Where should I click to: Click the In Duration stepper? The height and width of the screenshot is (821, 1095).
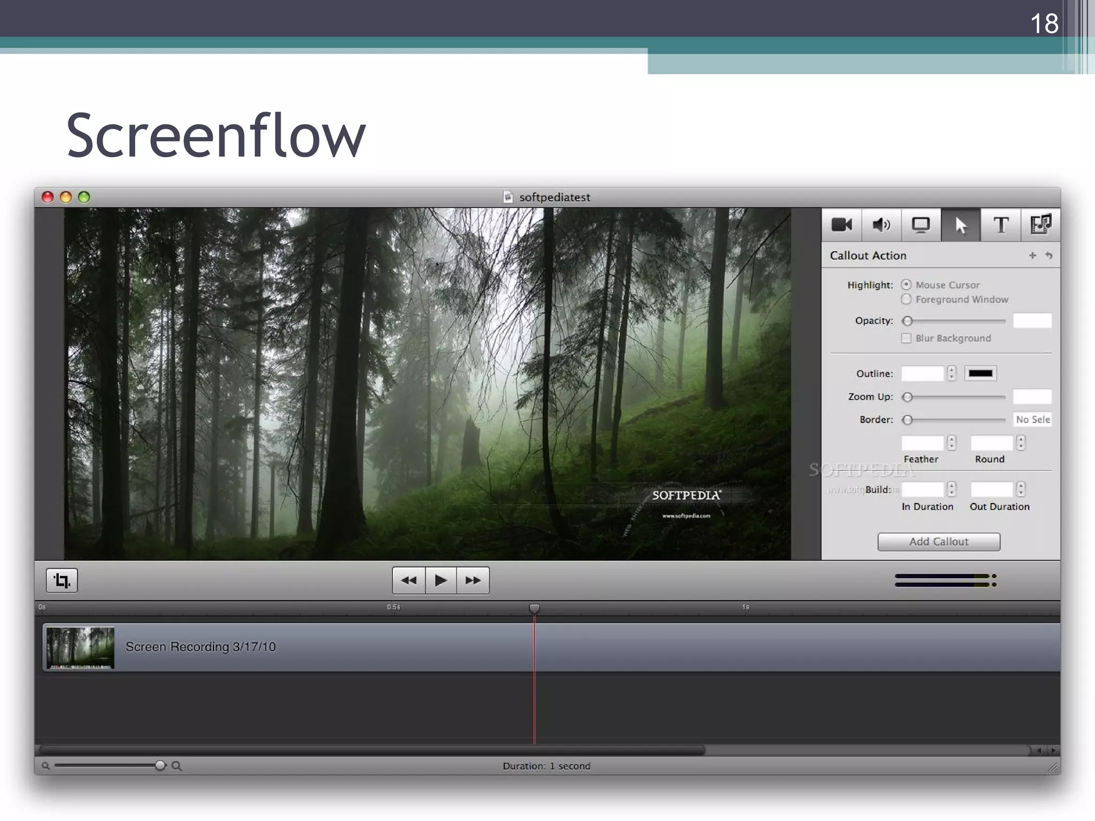(x=951, y=489)
